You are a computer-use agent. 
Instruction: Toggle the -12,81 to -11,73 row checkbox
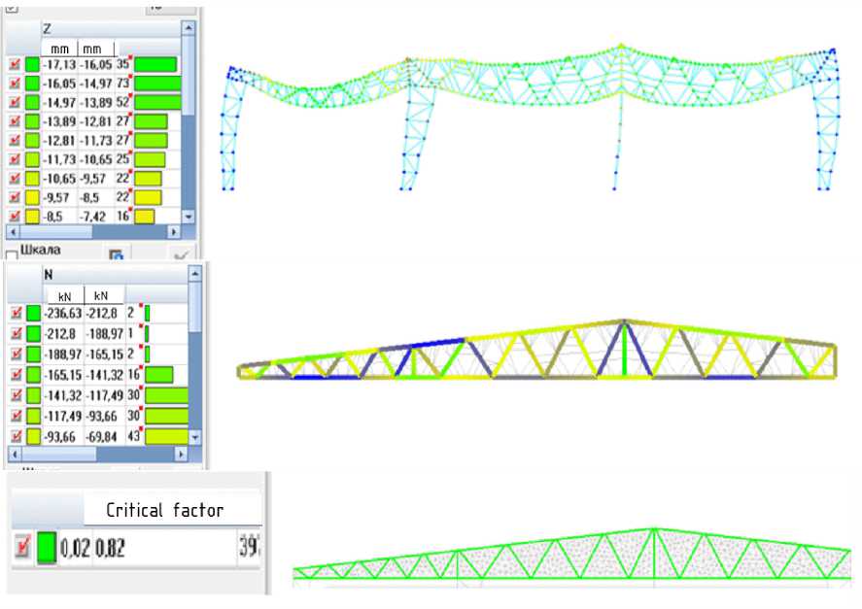pos(15,140)
